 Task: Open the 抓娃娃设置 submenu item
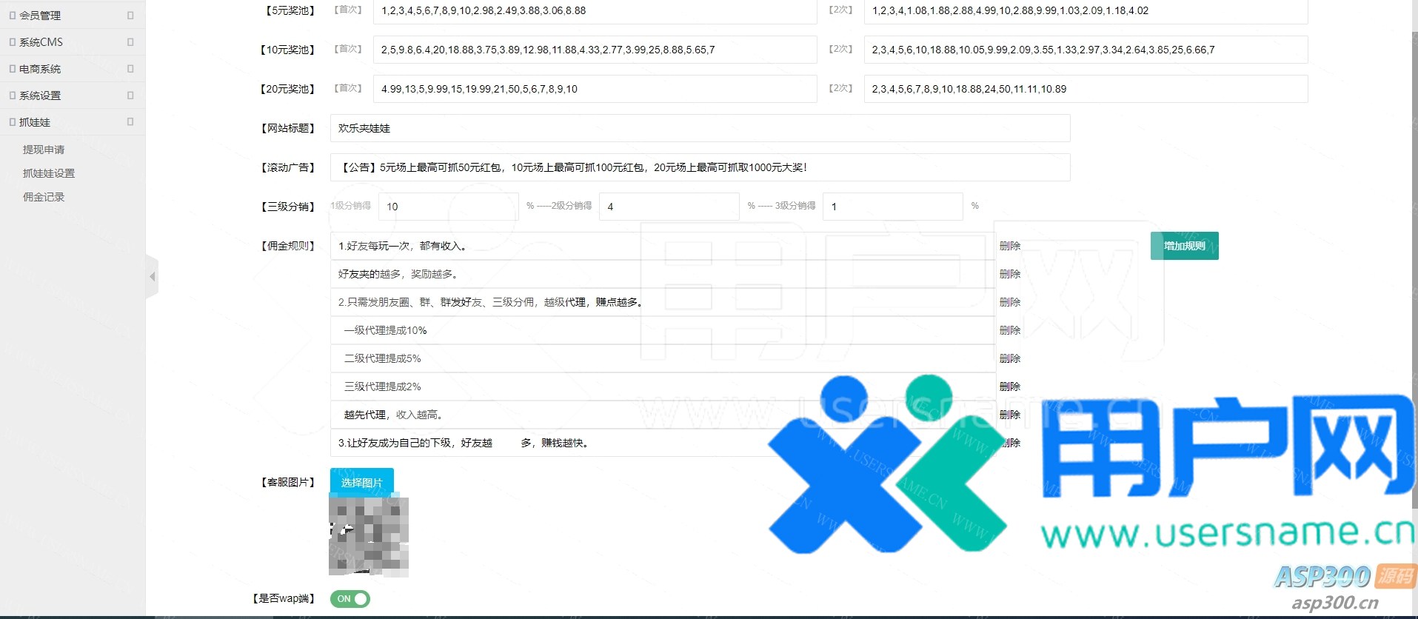[x=49, y=173]
